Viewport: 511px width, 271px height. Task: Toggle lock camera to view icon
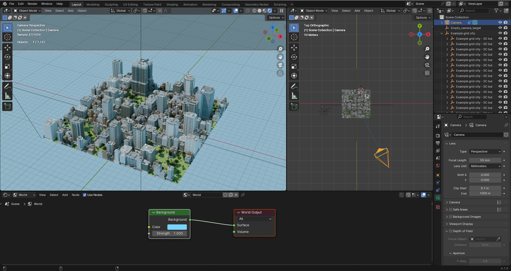coord(280,73)
